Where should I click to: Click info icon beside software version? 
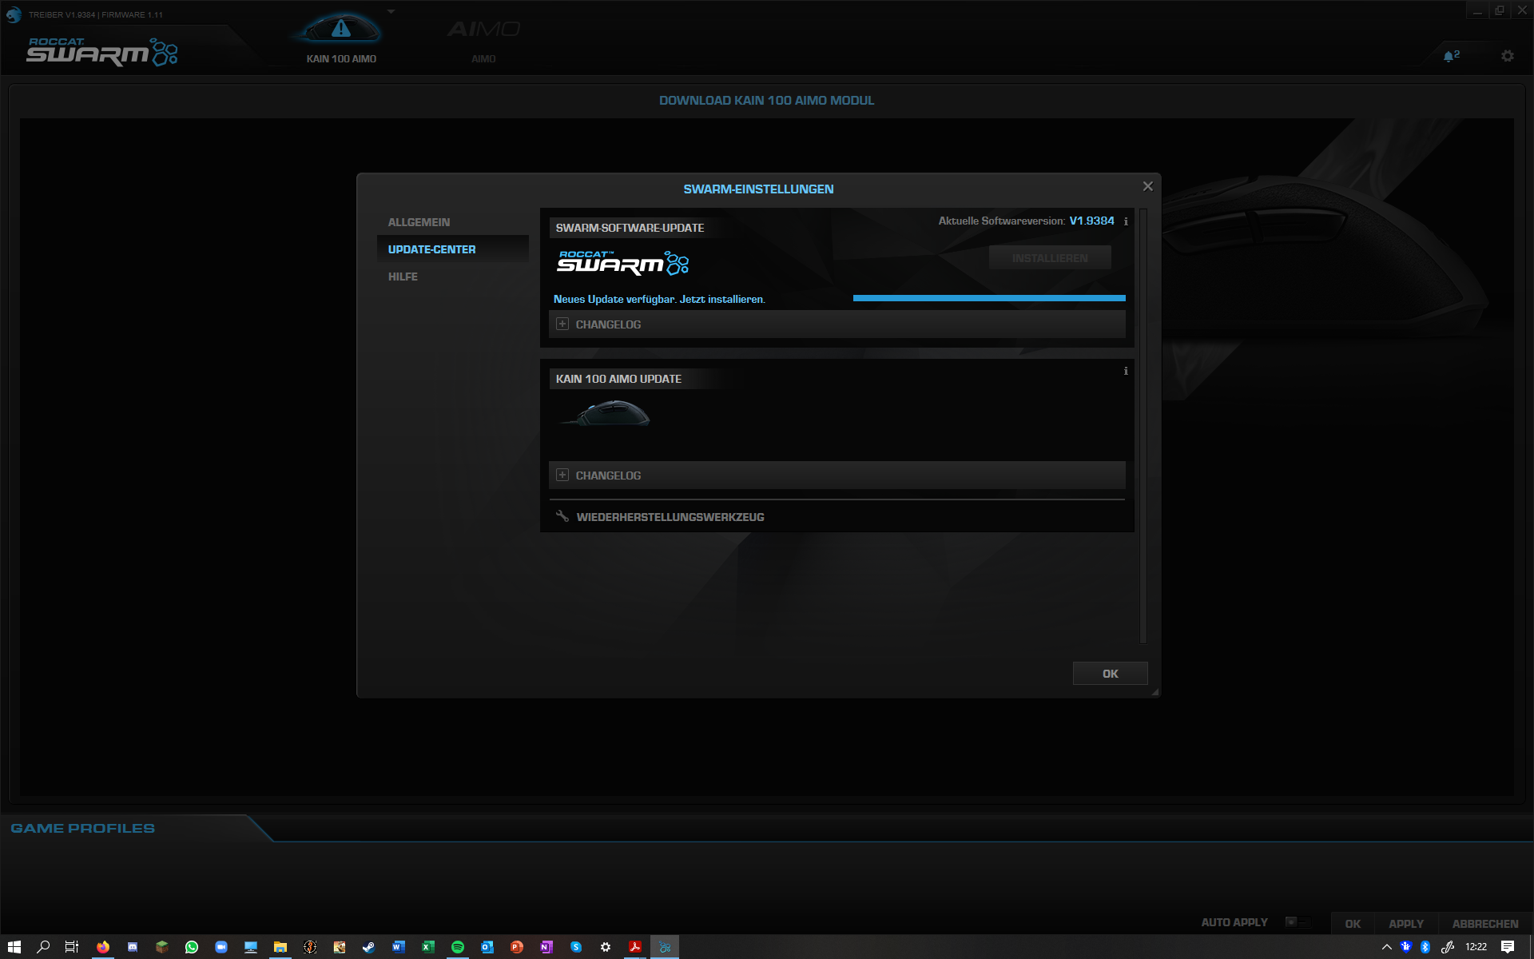point(1126,221)
